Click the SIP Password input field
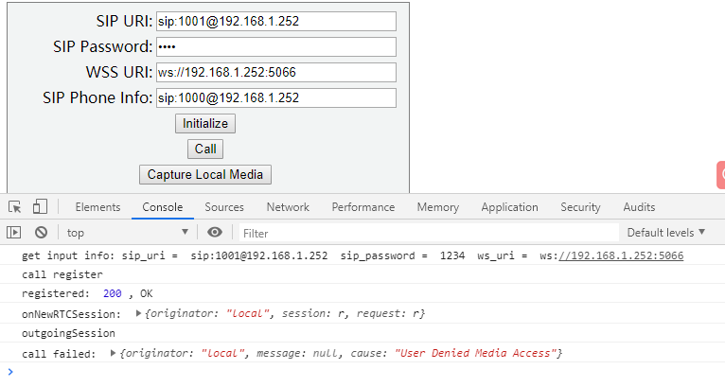The width and height of the screenshot is (725, 387). click(x=275, y=46)
